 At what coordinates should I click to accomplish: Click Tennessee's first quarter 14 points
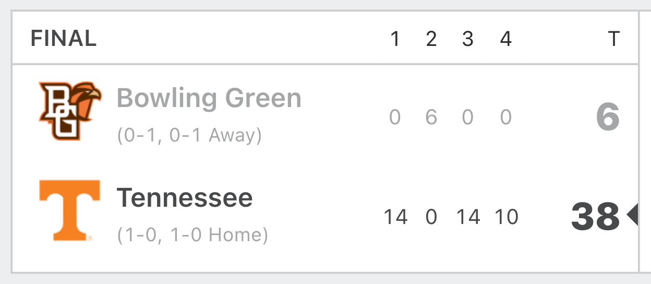[395, 216]
